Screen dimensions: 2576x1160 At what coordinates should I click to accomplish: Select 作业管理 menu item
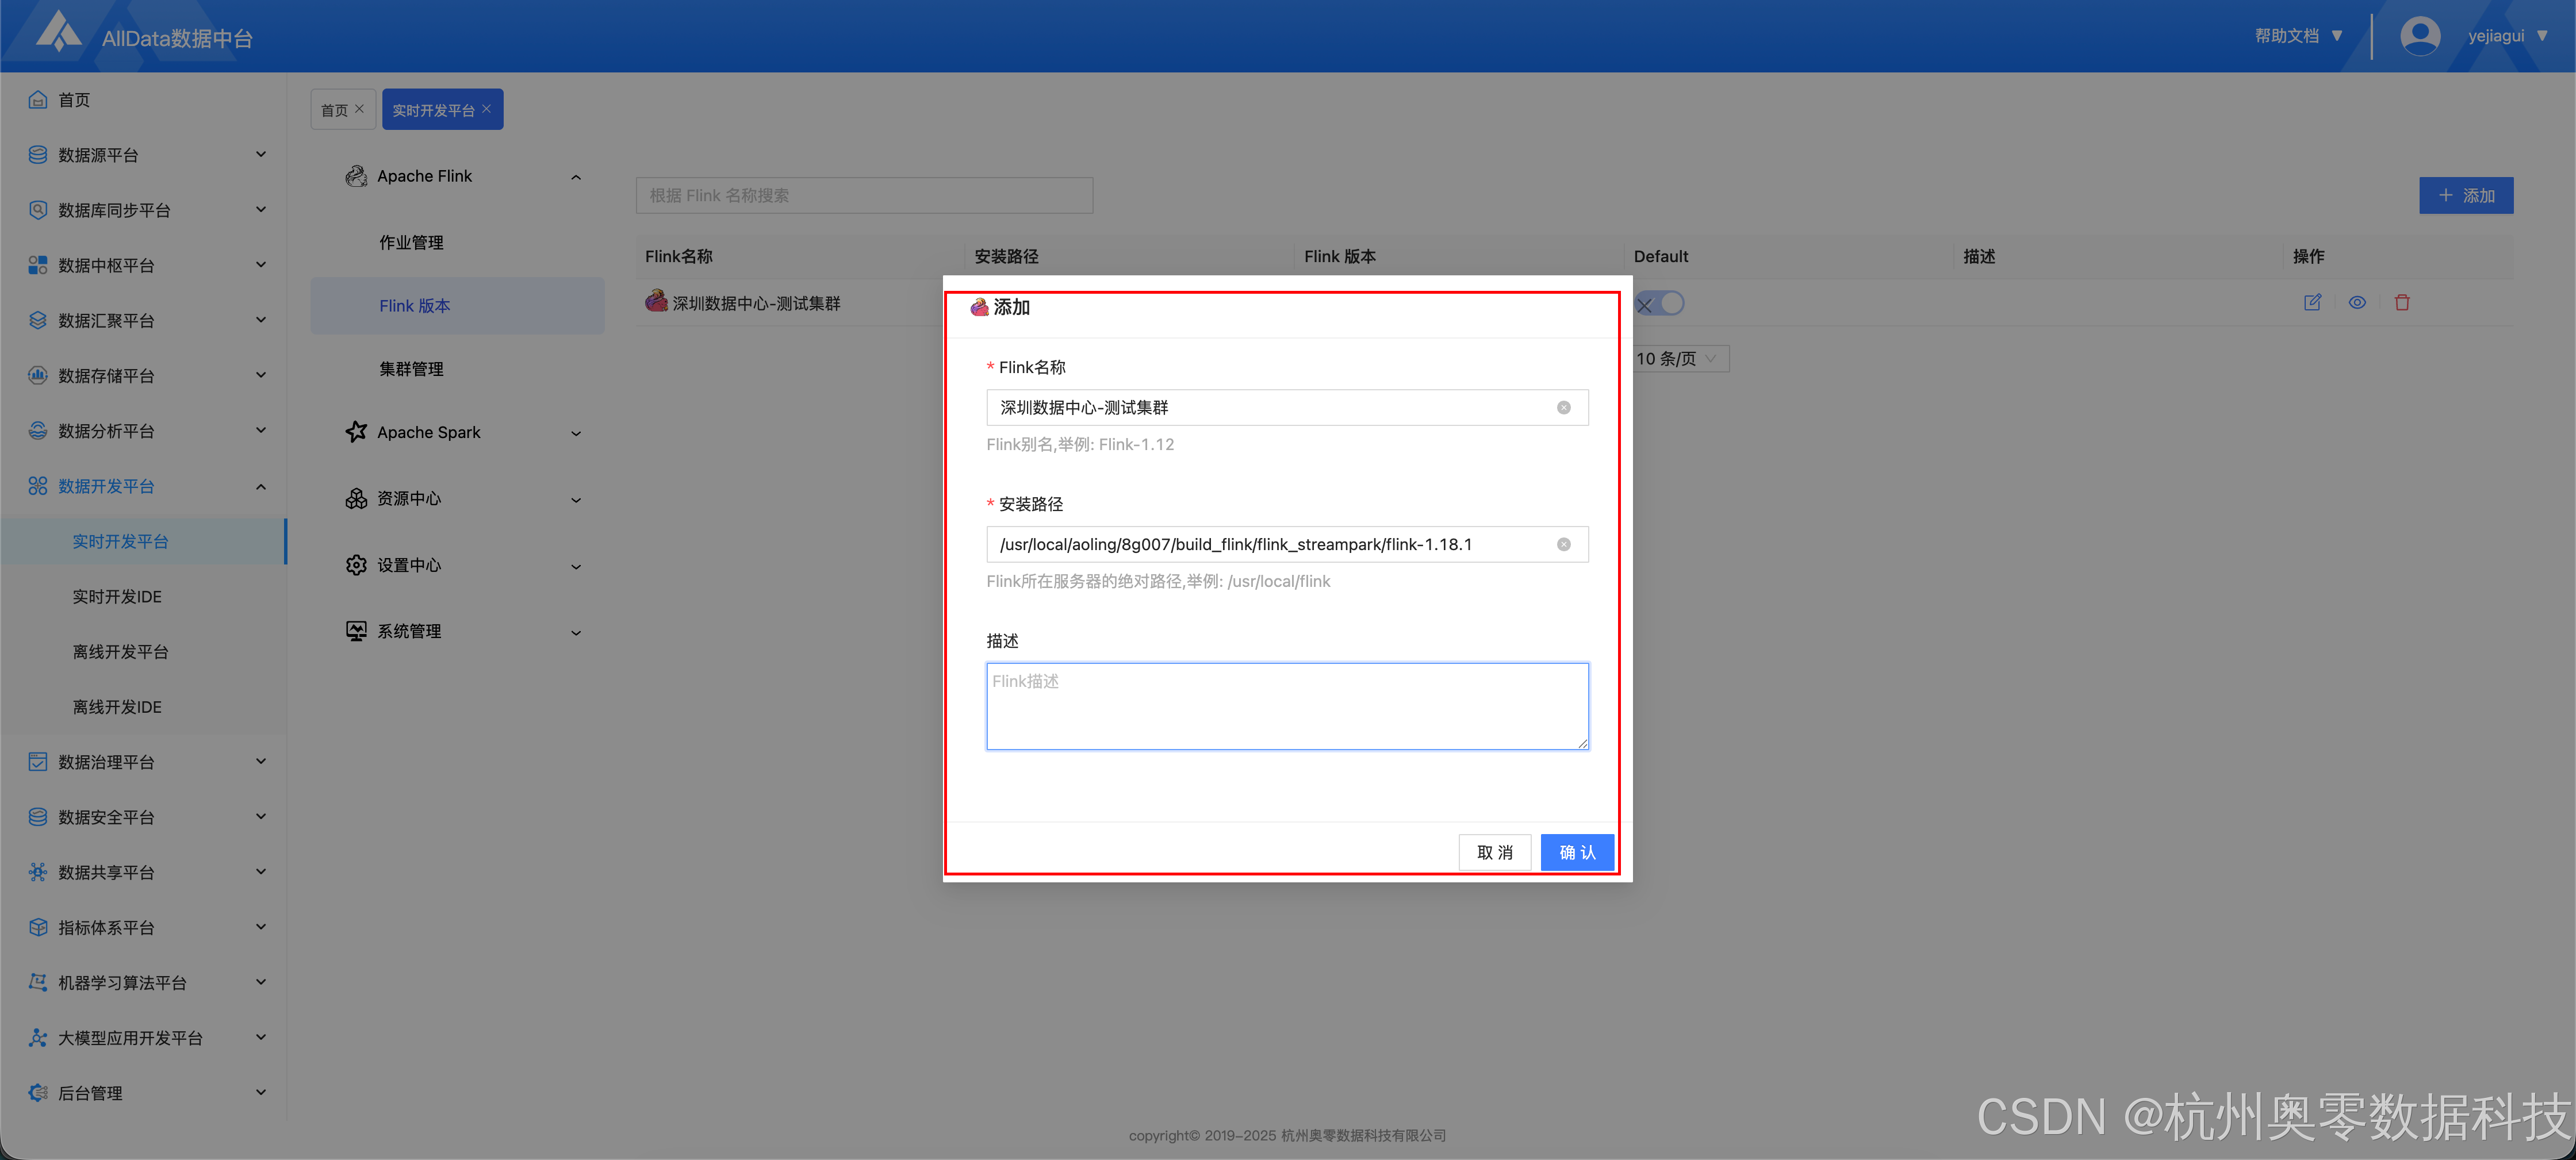point(411,243)
